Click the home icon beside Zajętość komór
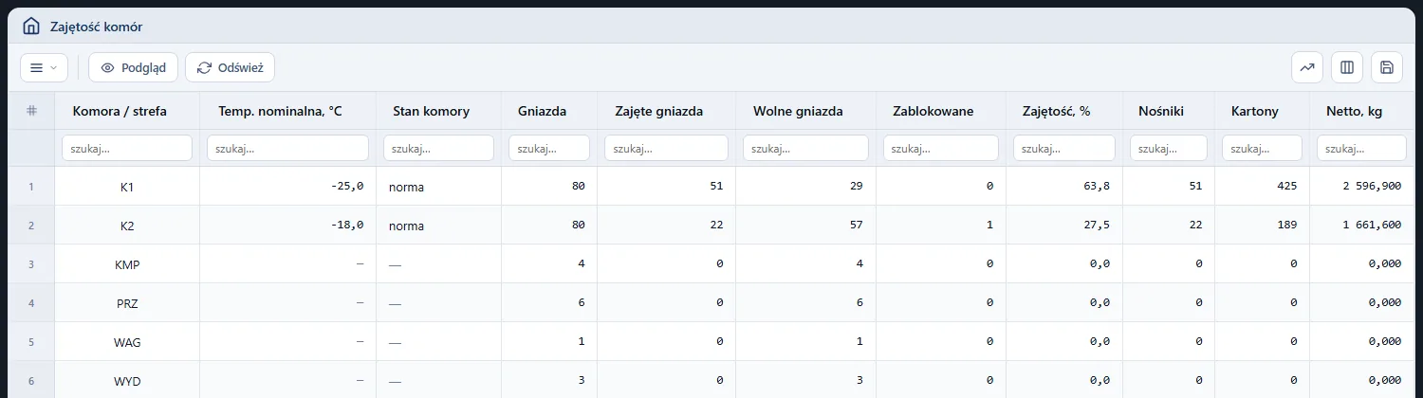 31,27
